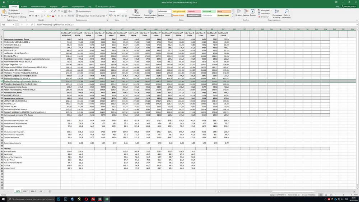Viewport: 359px width, 202px height.
Task: Toggle italic (К) formatting
Action: [x=33, y=16]
